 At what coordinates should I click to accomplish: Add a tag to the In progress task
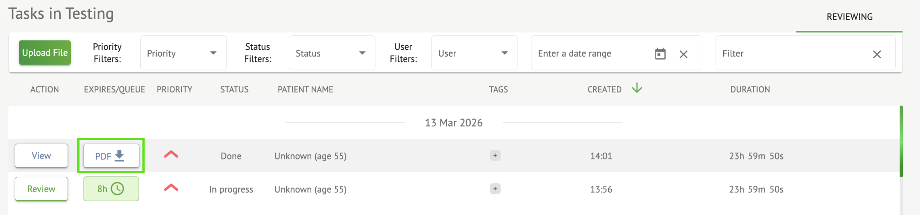click(495, 189)
